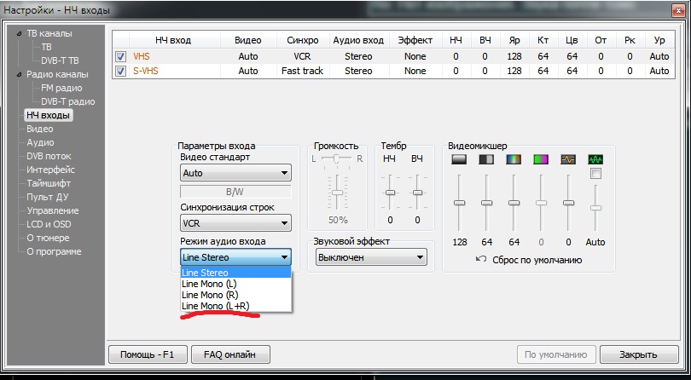Click the orange waveform icon in Видеомикшер
This screenshot has width=691, height=380.
pyautogui.click(x=568, y=159)
